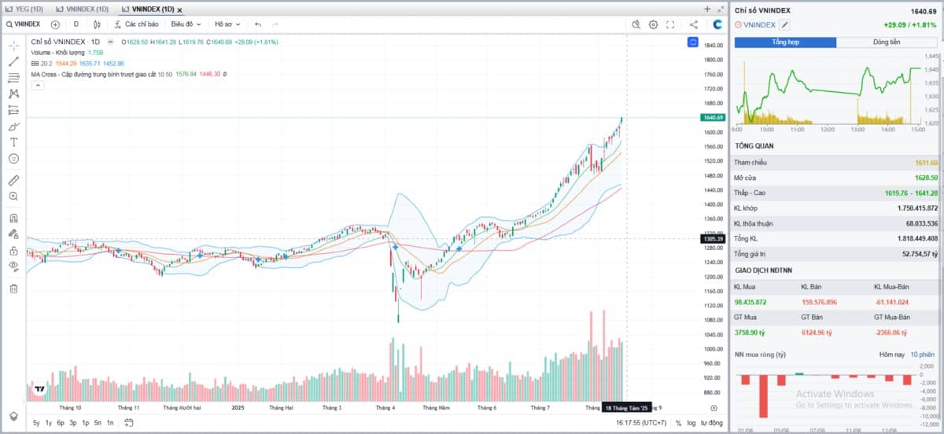Open the 10 phiên period dropdown
Screen dimensions: 944x434
[x=922, y=355]
